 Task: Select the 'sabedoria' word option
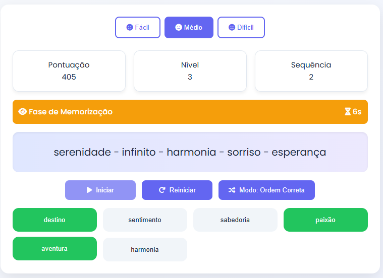235,220
